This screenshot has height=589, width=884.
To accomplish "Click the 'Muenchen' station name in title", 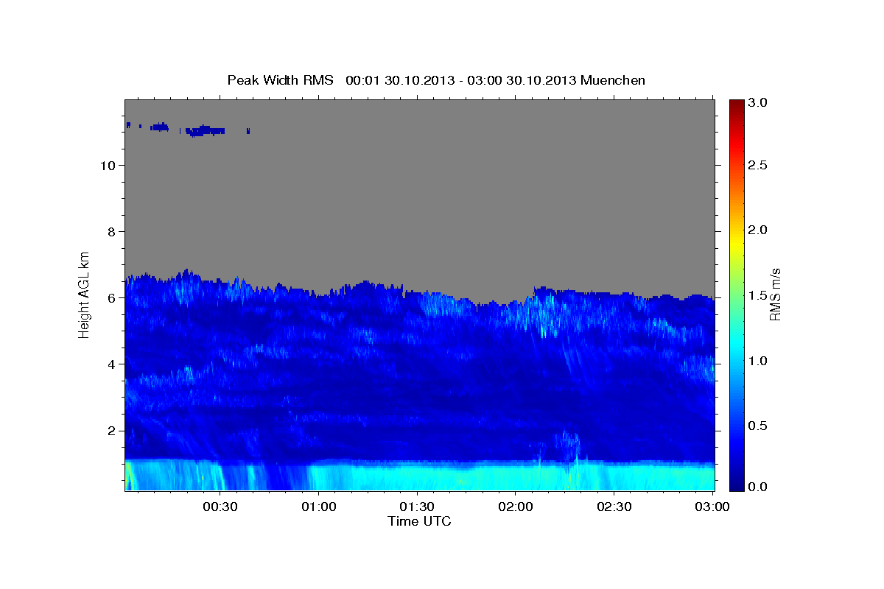I will (x=613, y=80).
